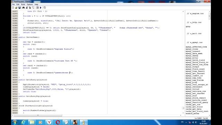Select mysql_close in the function list

192,49
